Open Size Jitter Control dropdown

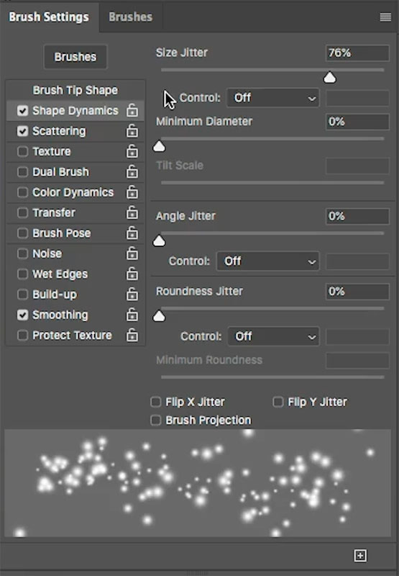[x=273, y=98]
